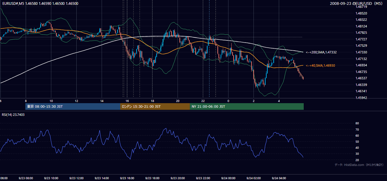Screen dimensions: 387x181
Task: Click hour tick 0 under the price chart
Action: click(228, 101)
